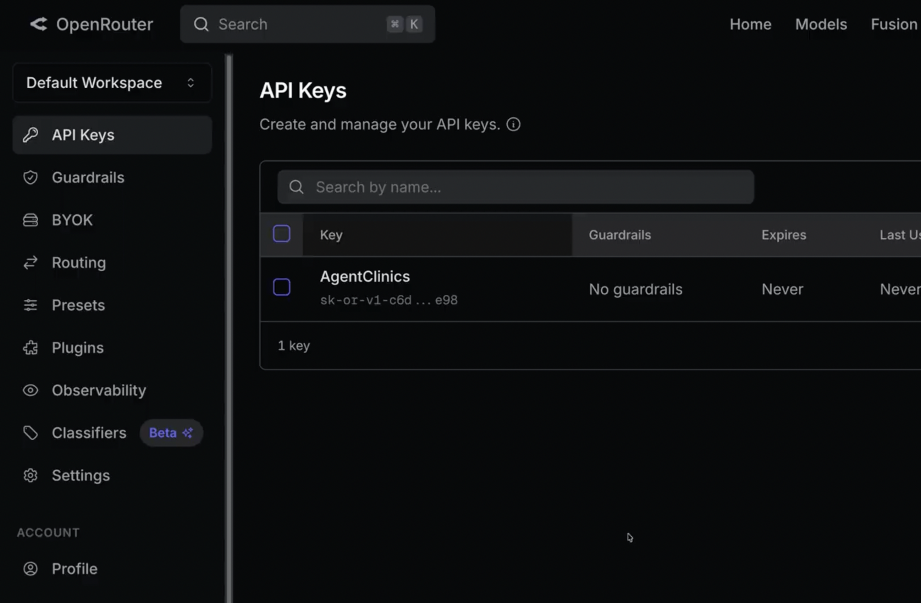Viewport: 921px width, 603px height.
Task: Click the Observability eye icon
Action: (30, 390)
